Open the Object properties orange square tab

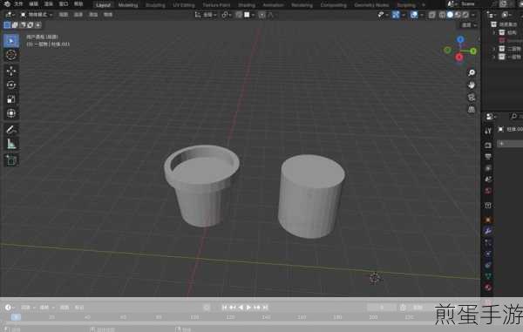(x=488, y=220)
